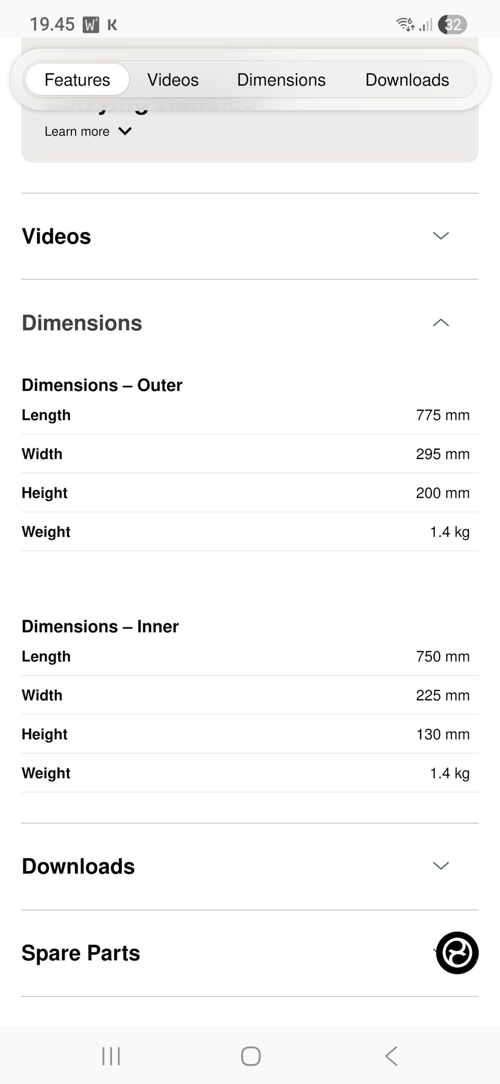Tap the K notification icon in status bar
This screenshot has width=500, height=1084.
(x=112, y=24)
